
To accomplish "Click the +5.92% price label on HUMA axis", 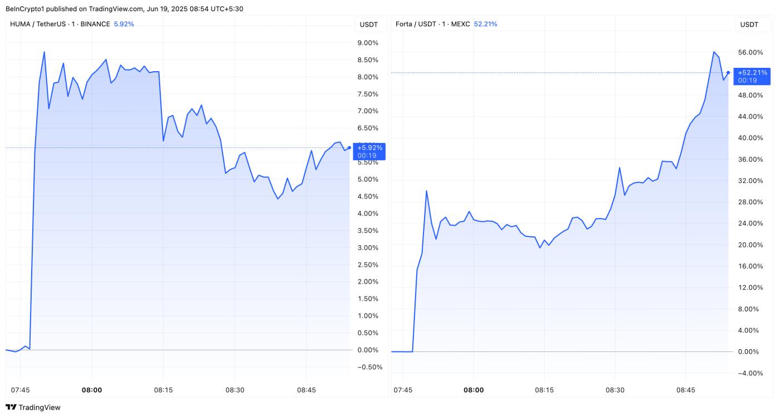I will (x=369, y=148).
